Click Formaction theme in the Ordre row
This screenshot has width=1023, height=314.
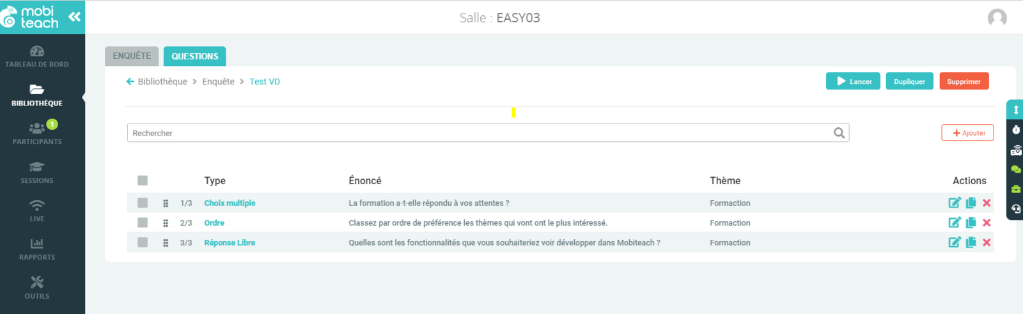730,223
